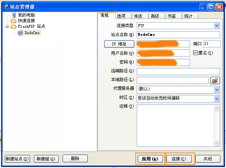This screenshot has width=226, height=168.
Task: Click the notes scrollbar up arrow
Action: (216, 108)
